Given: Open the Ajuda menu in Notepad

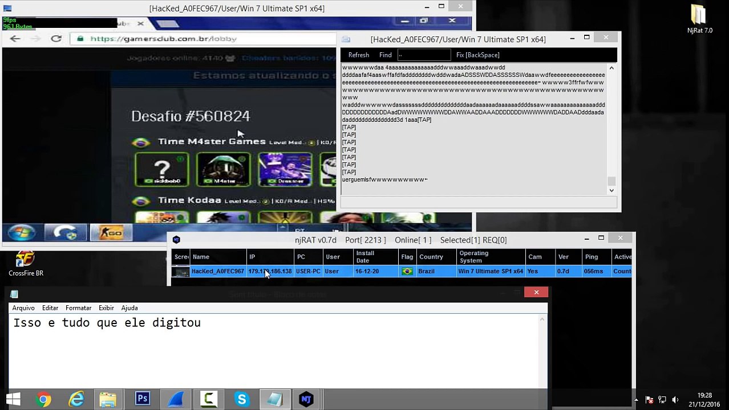Looking at the screenshot, I should (129, 308).
